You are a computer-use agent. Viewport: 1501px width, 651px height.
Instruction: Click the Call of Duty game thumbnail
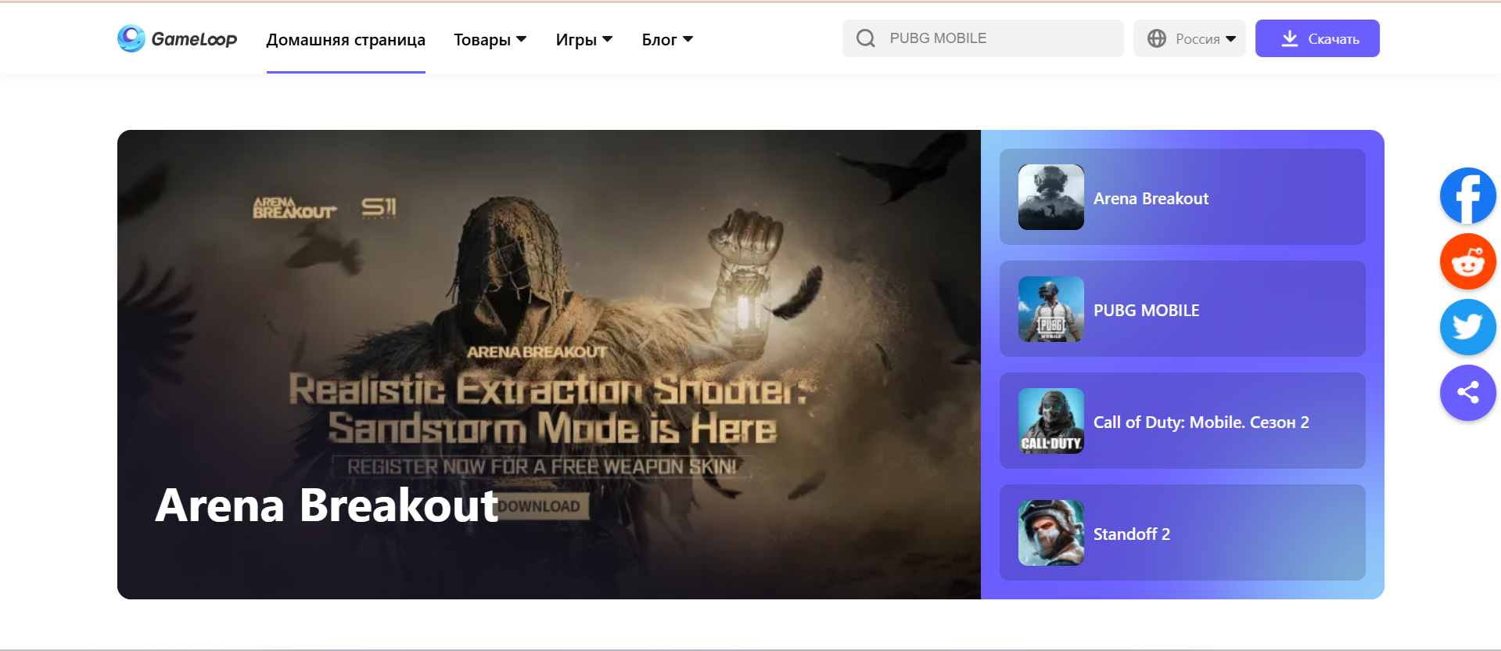tap(1050, 421)
